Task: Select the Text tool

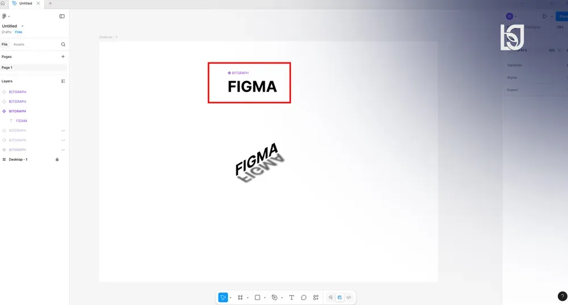Action: (291, 298)
